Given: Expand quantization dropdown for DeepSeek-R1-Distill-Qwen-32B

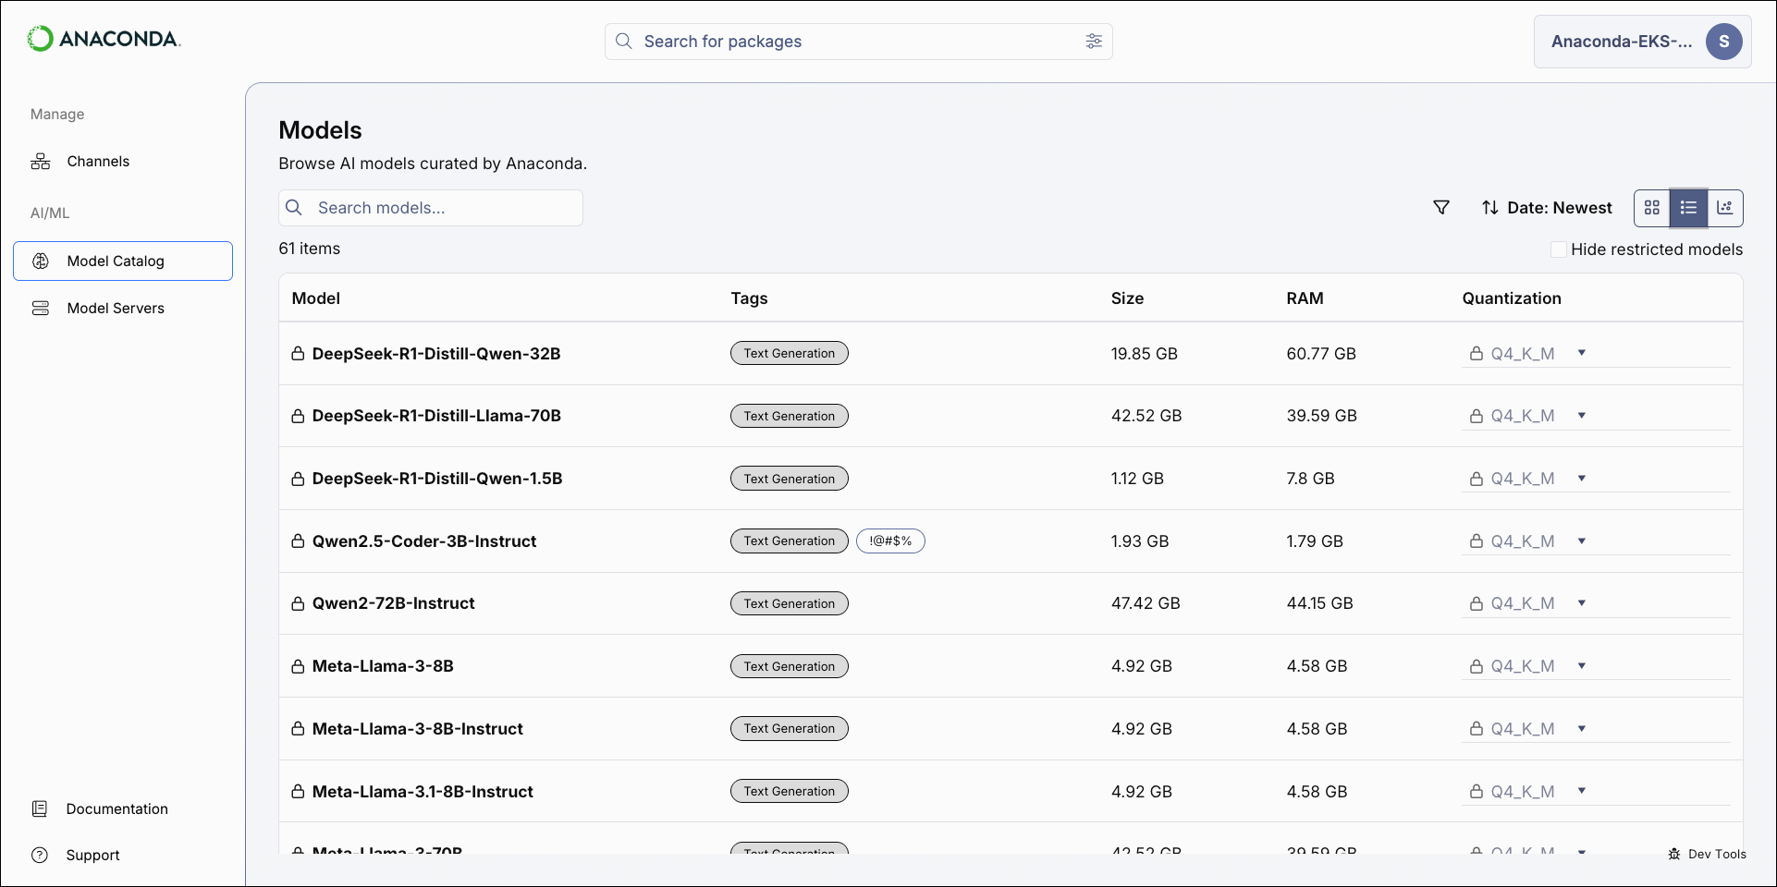Looking at the screenshot, I should pyautogui.click(x=1582, y=353).
